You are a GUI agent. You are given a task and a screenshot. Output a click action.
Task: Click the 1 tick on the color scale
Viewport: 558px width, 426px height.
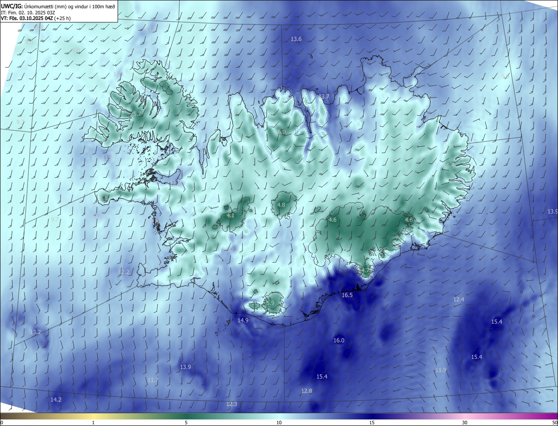[x=93, y=423]
